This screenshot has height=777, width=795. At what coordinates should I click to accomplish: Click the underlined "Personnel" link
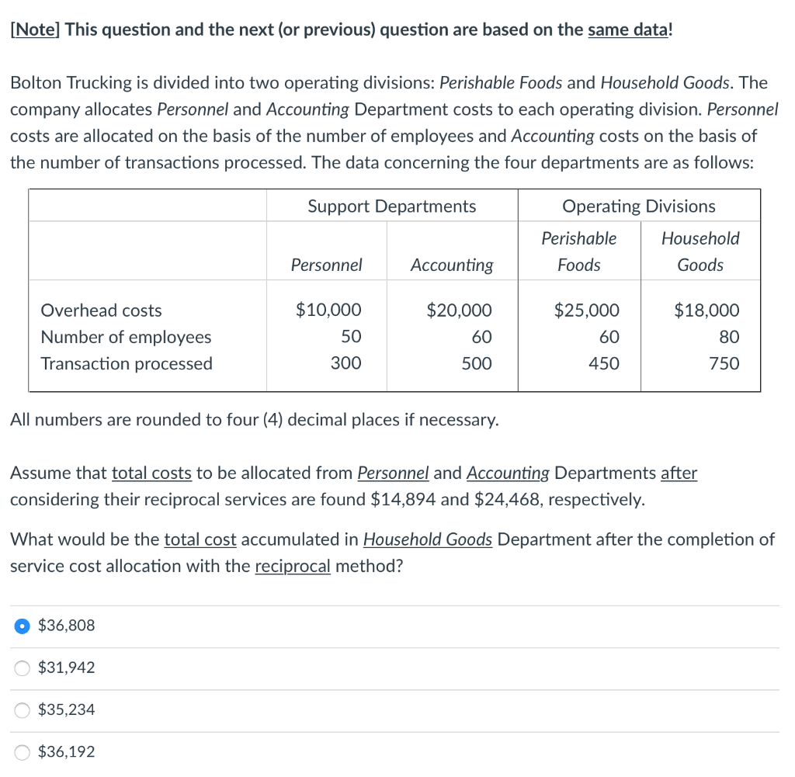(x=393, y=473)
